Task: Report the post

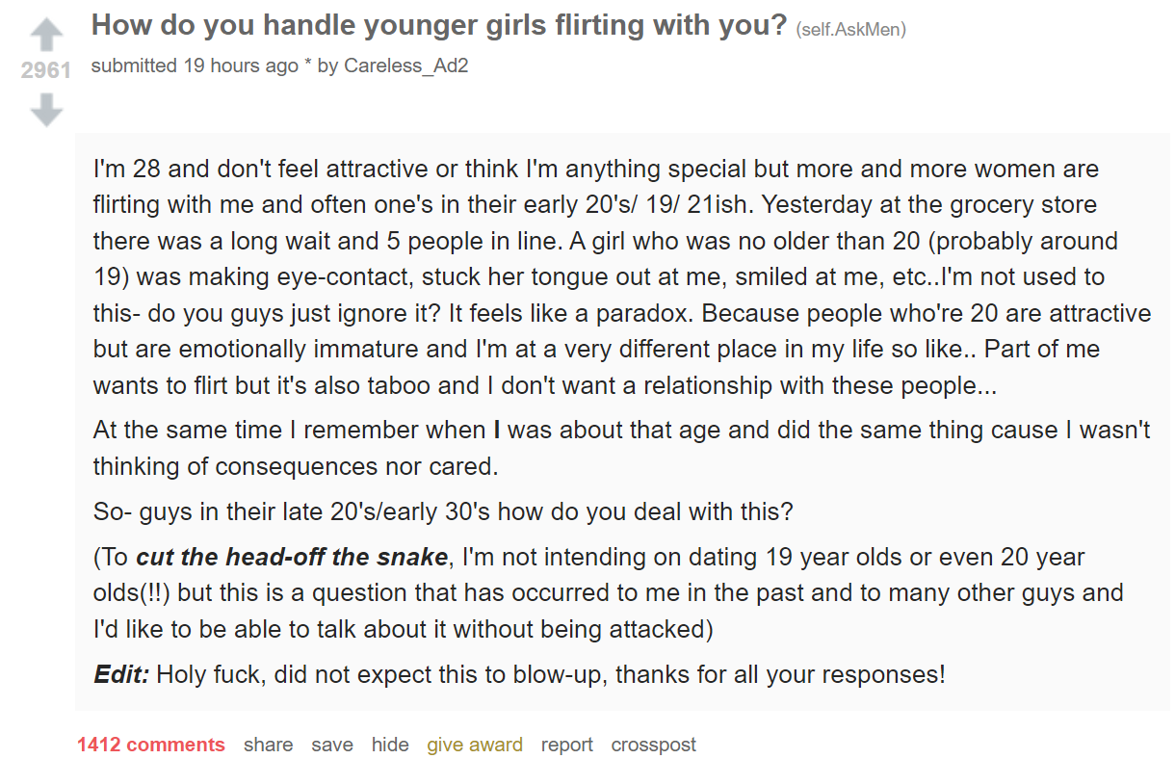Action: pyautogui.click(x=567, y=745)
